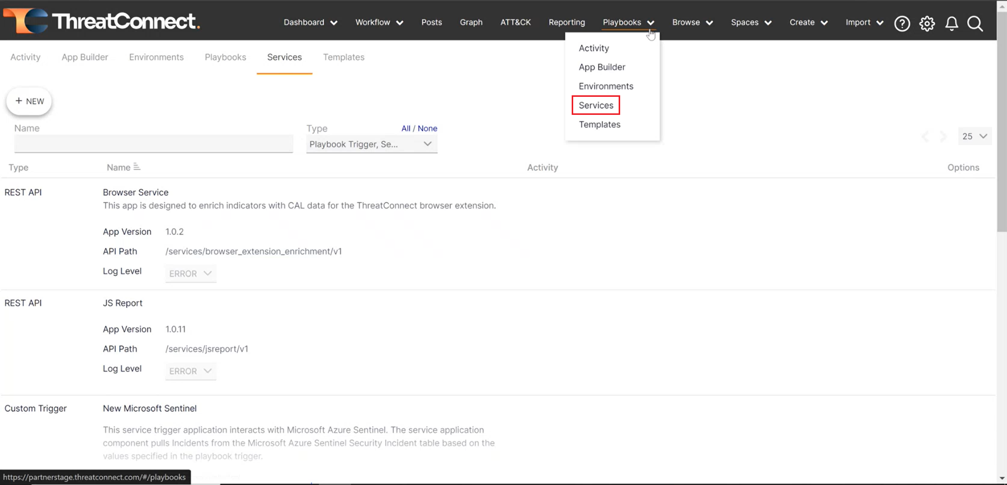The height and width of the screenshot is (485, 1007).
Task: Switch to the Environments tab
Action: [156, 57]
